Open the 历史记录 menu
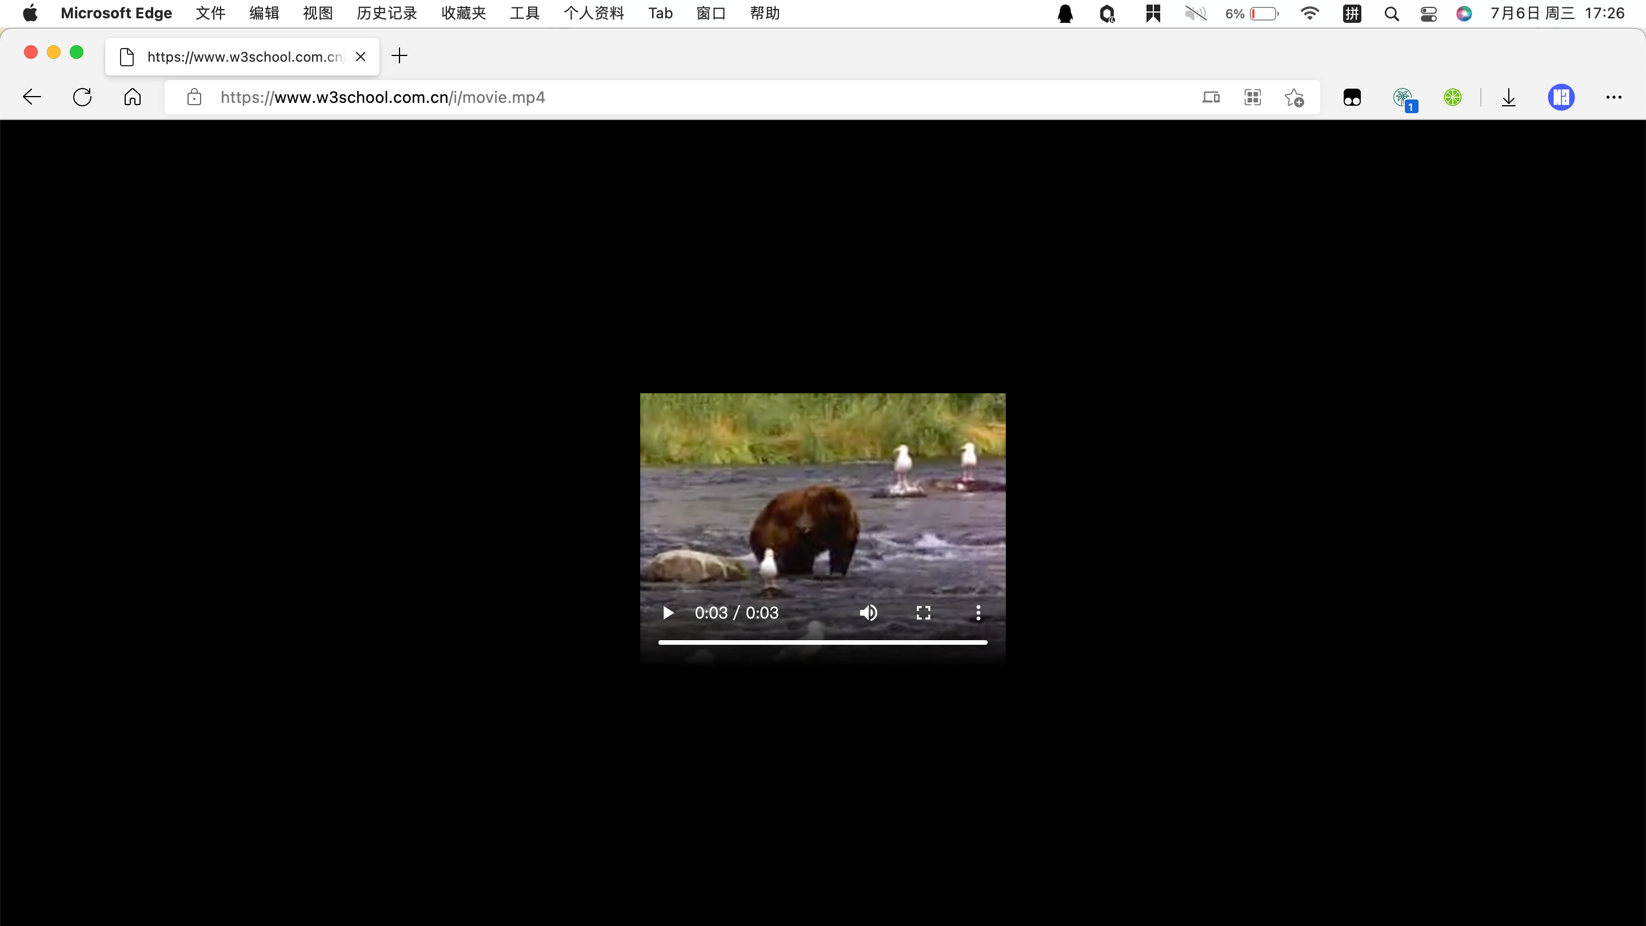This screenshot has width=1646, height=926. (x=386, y=13)
